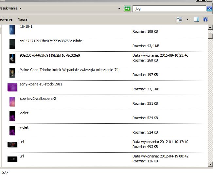Click the .jpg search input field
This screenshot has height=183, width=213.
coord(169,9)
